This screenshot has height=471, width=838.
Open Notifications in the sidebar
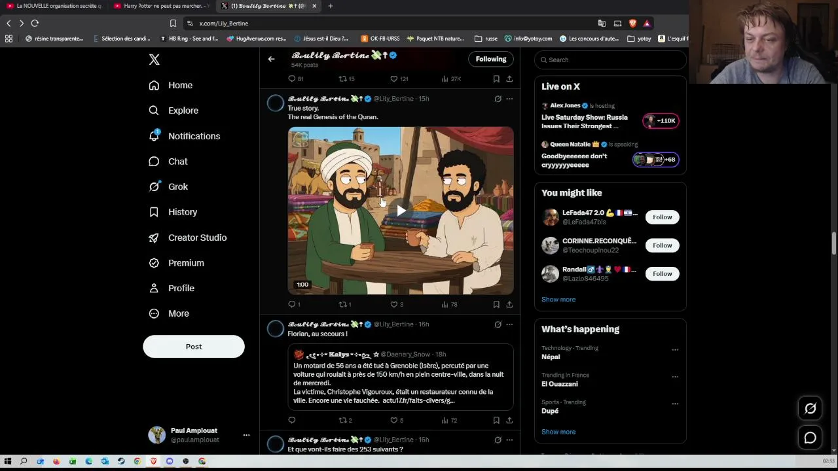[184, 136]
